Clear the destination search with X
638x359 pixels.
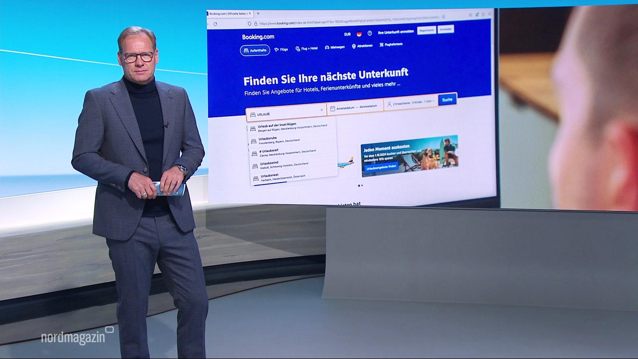[321, 110]
